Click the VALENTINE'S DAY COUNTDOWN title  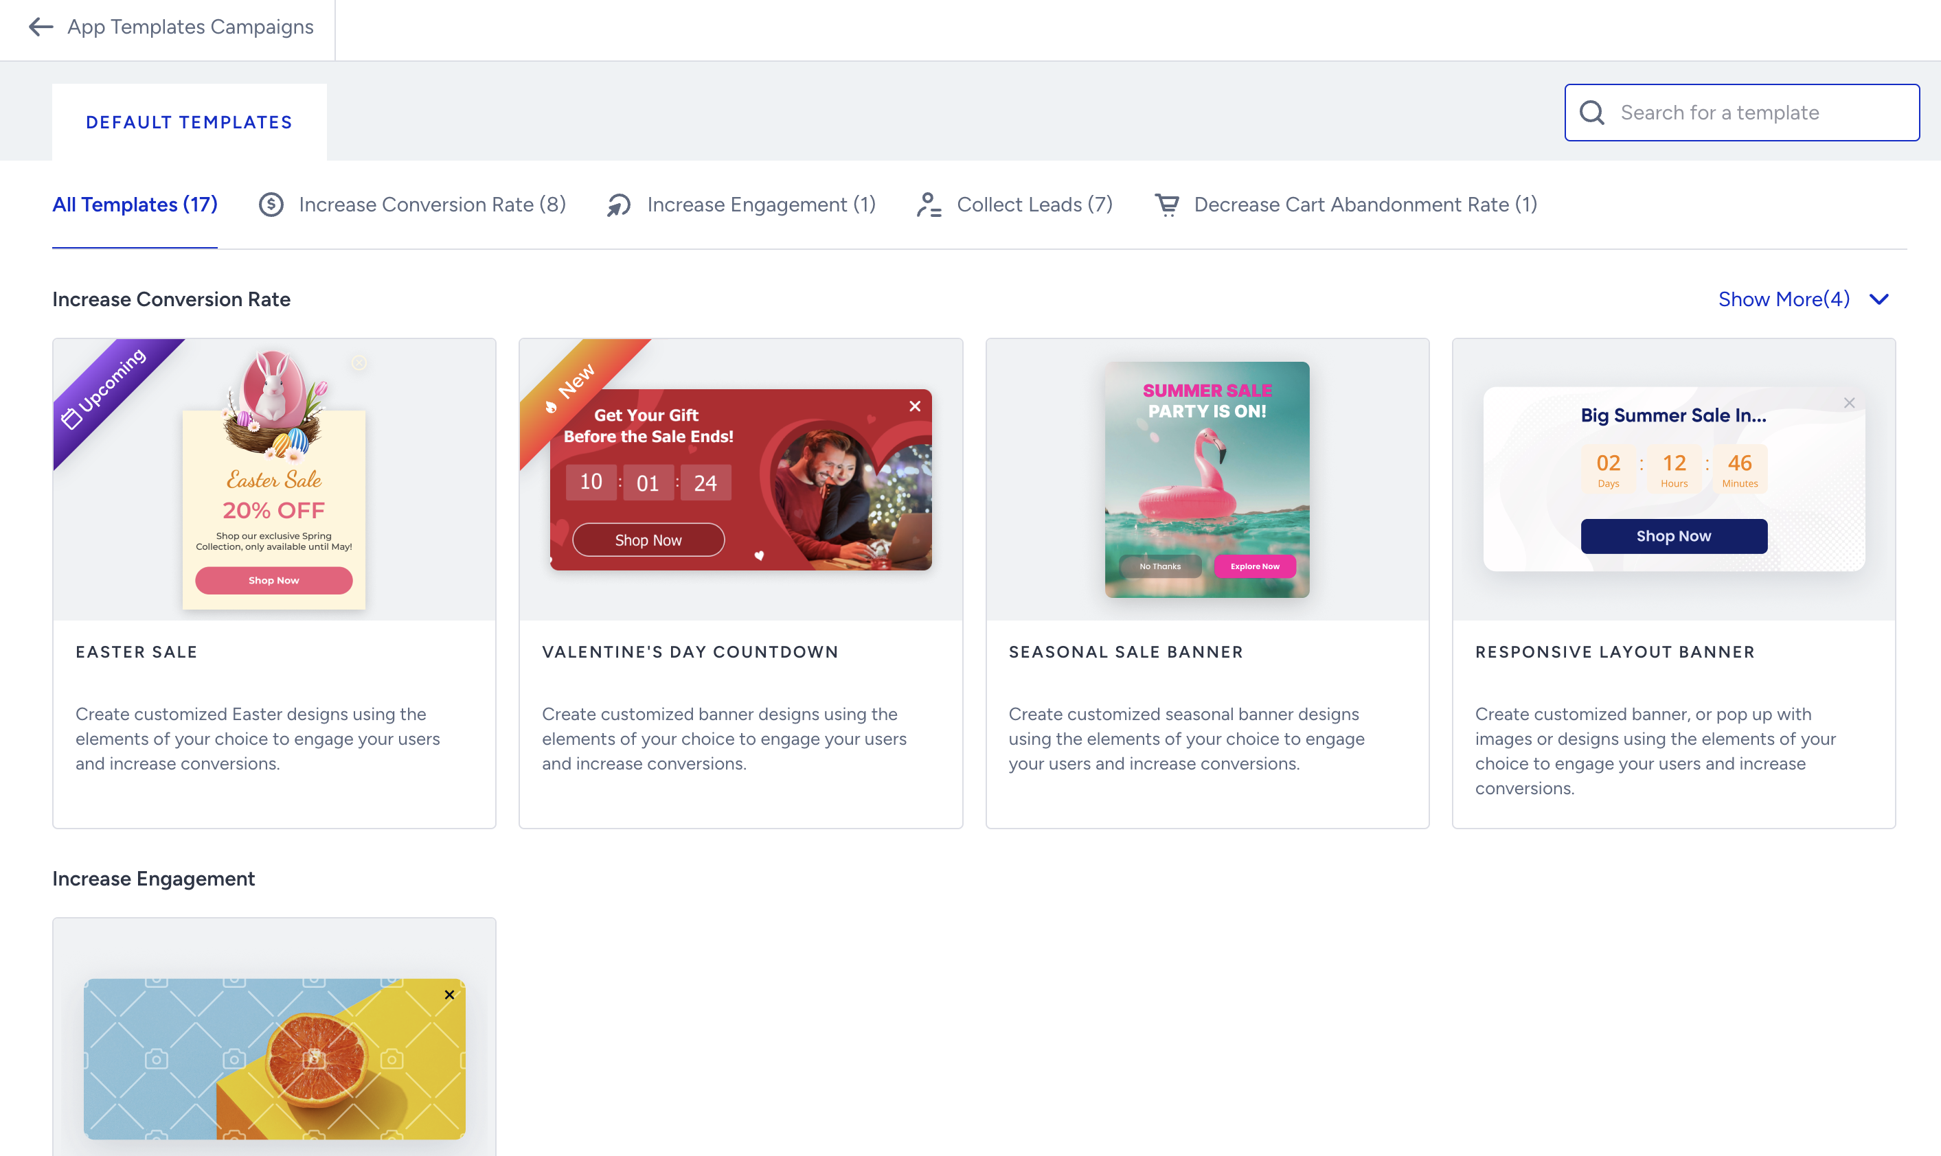(x=690, y=652)
